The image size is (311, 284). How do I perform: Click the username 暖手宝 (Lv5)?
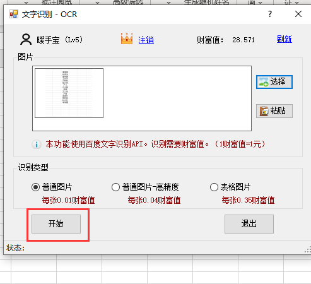pyautogui.click(x=60, y=40)
